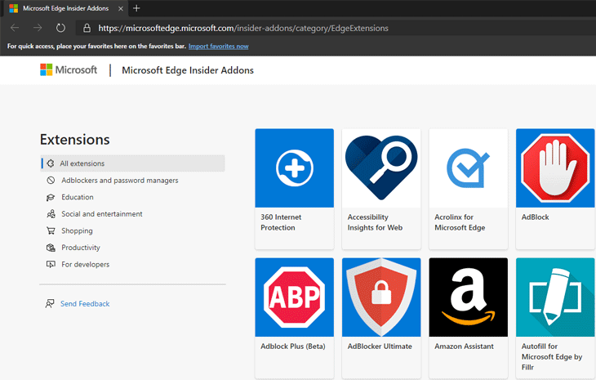Image resolution: width=596 pixels, height=380 pixels.
Task: Open a new tab with plus icon
Action: pyautogui.click(x=136, y=8)
